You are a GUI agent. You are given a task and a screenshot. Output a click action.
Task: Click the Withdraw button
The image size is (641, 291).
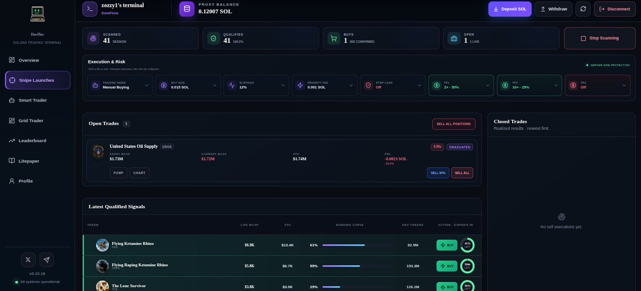coord(553,9)
